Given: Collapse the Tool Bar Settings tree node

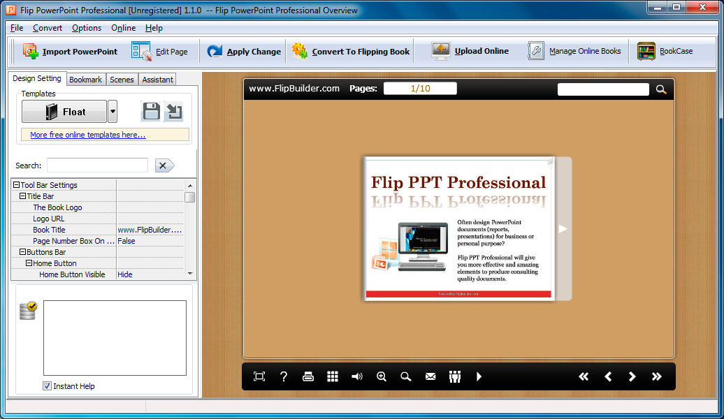Looking at the screenshot, I should pos(16,185).
